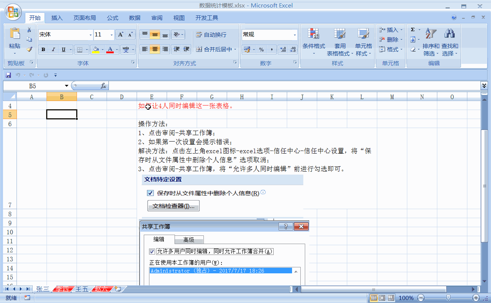Viewport: 491px width, 303px height.
Task: Open Find and Select (查找和选择)
Action: [449, 42]
